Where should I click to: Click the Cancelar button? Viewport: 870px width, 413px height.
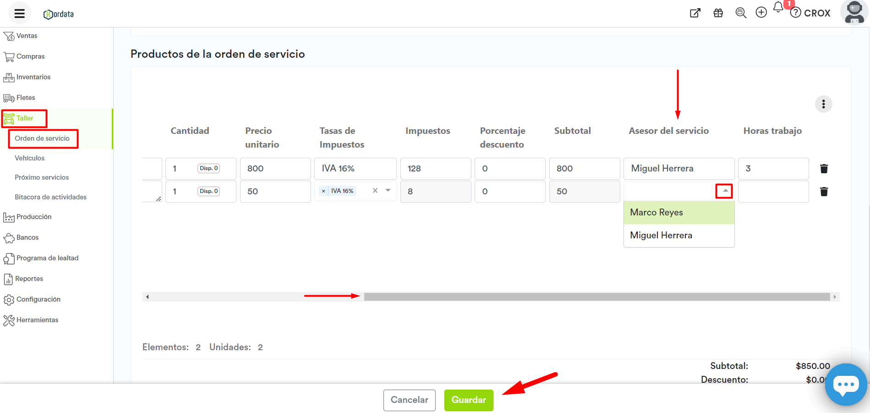click(x=409, y=400)
